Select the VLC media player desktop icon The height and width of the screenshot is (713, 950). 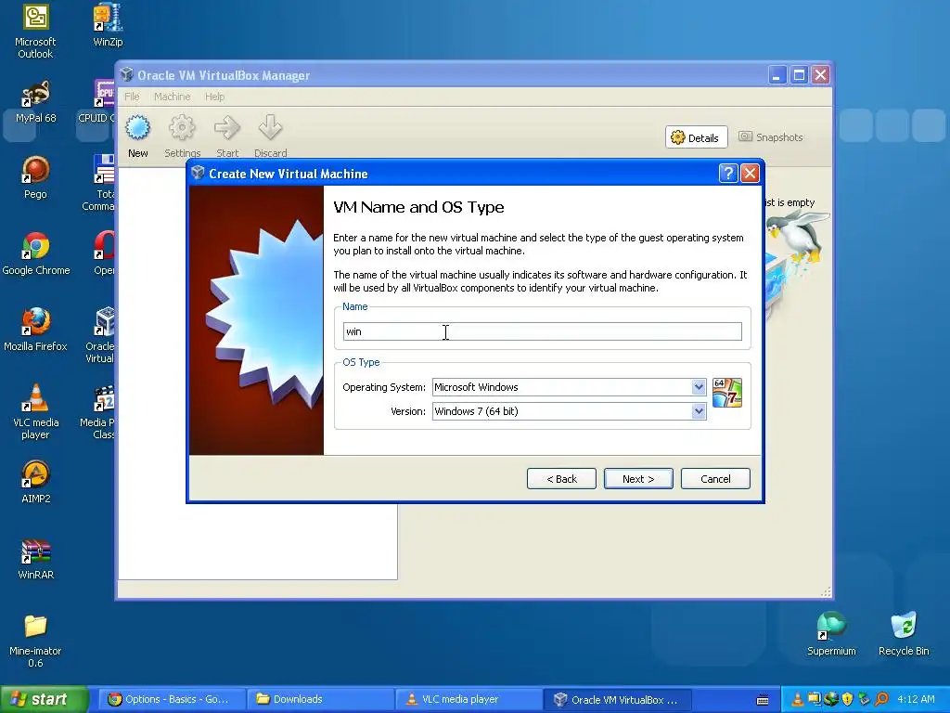point(36,411)
